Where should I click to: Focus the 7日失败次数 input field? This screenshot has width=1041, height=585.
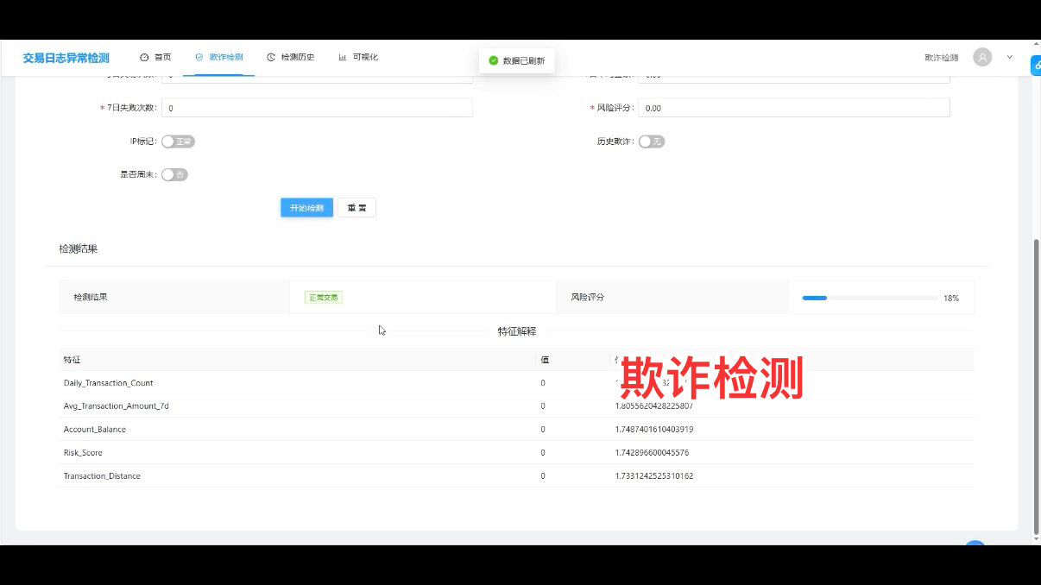[x=317, y=108]
